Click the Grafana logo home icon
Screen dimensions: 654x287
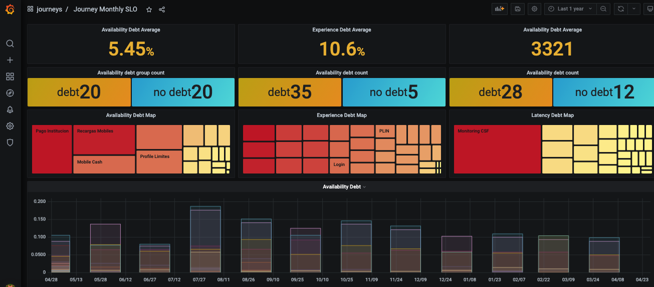[x=10, y=9]
